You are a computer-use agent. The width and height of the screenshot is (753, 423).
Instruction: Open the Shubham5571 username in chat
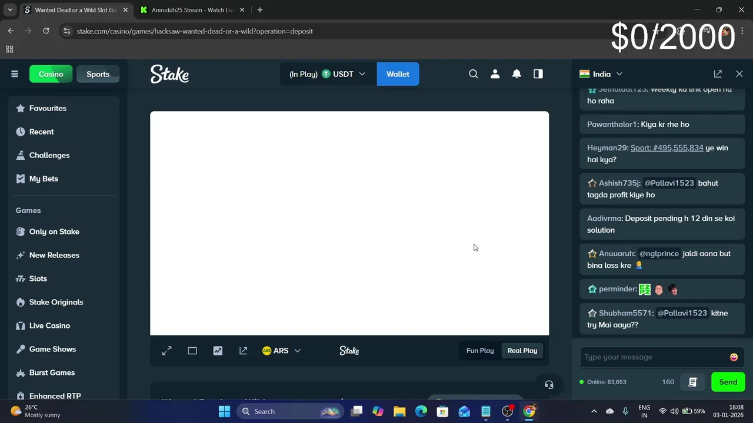point(626,313)
